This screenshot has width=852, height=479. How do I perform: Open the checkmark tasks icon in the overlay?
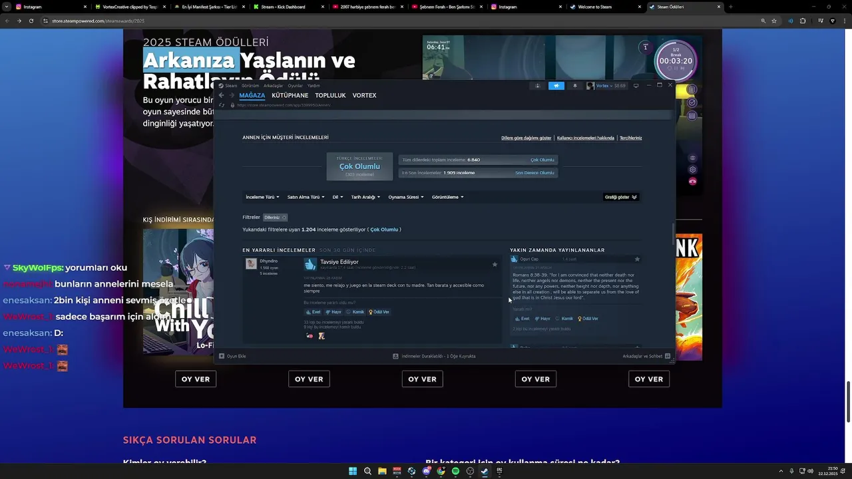coord(692,102)
